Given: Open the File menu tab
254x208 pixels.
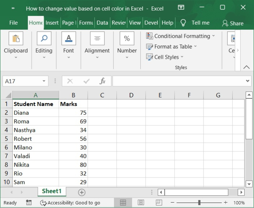Looking at the screenshot, I should click(13, 23).
